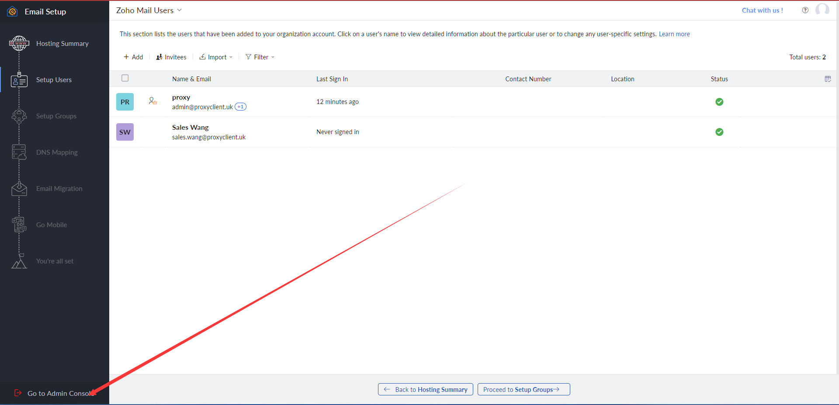This screenshot has width=839, height=405.
Task: Click the Email Setup logo icon
Action: tap(12, 11)
